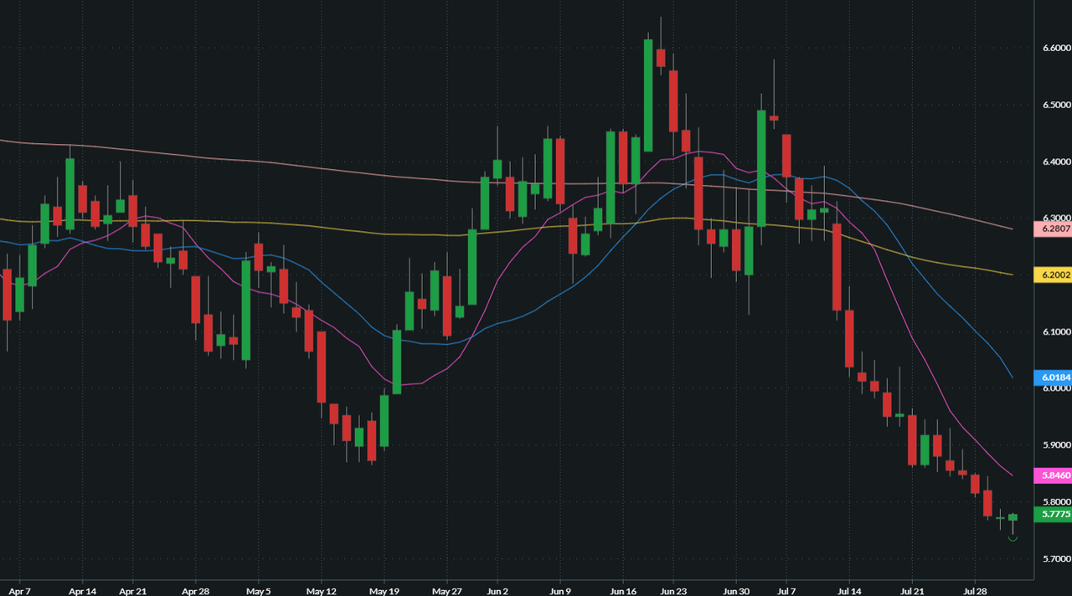Click the small green arc marker below last candle
1072x596 pixels.
(1013, 538)
